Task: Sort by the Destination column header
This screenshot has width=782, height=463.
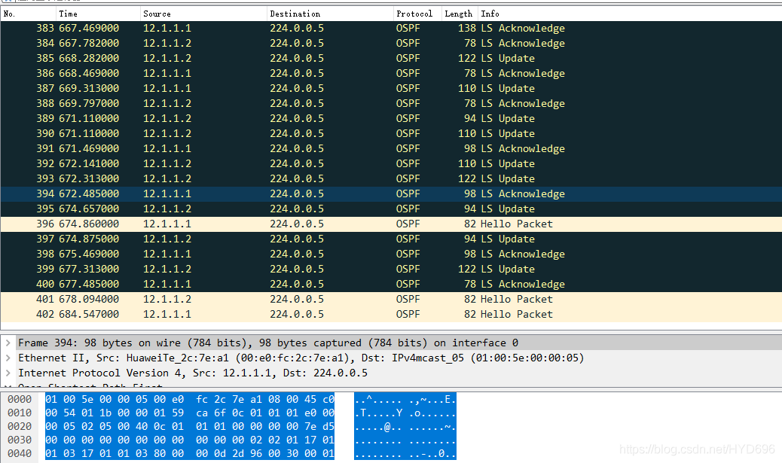Action: coord(330,14)
